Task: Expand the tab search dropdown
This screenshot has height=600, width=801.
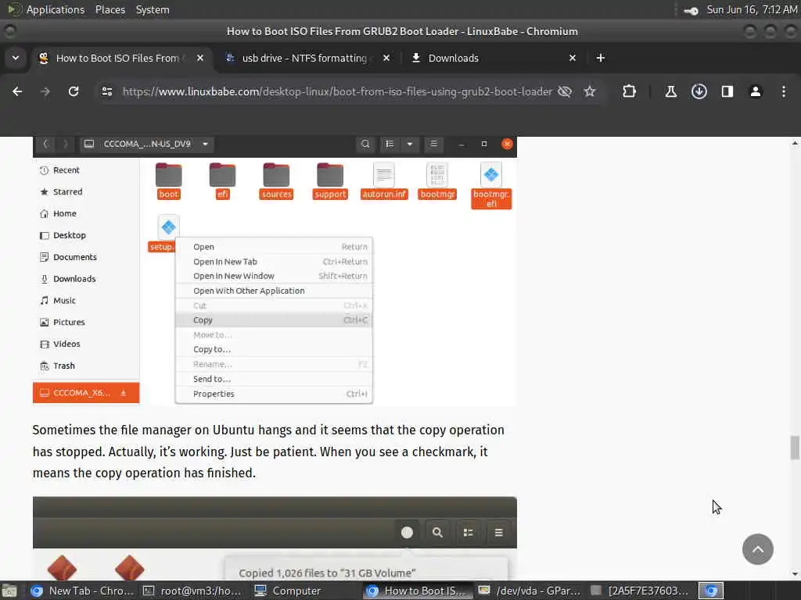Action: pyautogui.click(x=16, y=58)
